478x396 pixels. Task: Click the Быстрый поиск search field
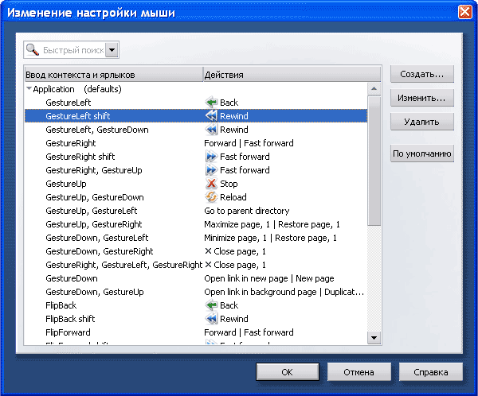(73, 50)
